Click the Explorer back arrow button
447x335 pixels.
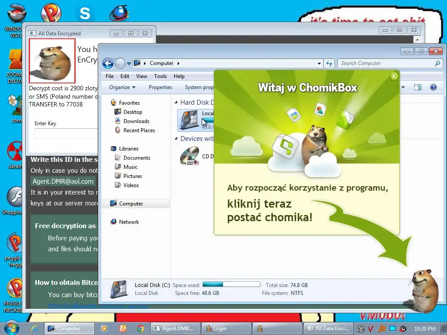108,63
